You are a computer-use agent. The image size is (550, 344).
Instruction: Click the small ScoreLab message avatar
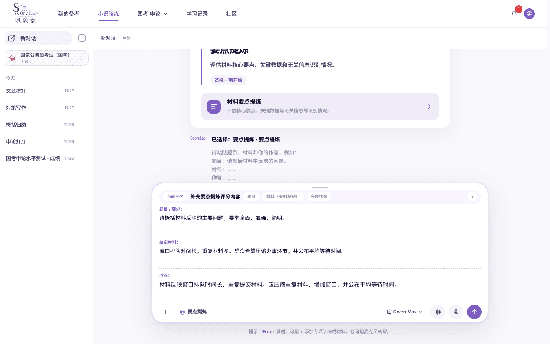pyautogui.click(x=198, y=138)
